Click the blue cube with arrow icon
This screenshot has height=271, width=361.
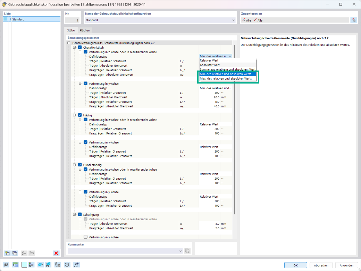click(41, 265)
